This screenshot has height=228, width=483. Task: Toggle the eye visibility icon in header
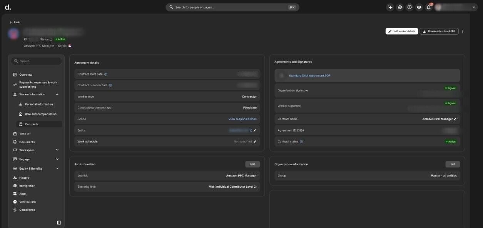[x=419, y=7]
